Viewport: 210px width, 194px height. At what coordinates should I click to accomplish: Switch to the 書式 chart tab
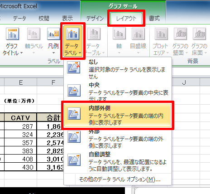[154, 19]
